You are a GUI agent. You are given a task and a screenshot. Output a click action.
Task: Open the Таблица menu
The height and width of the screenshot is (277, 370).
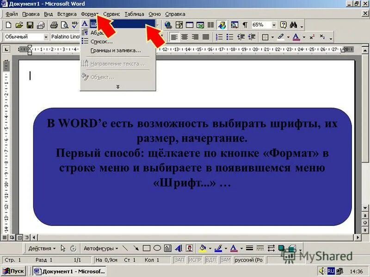click(x=134, y=14)
